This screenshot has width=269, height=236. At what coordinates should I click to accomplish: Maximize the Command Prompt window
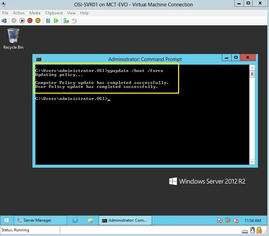(236, 58)
